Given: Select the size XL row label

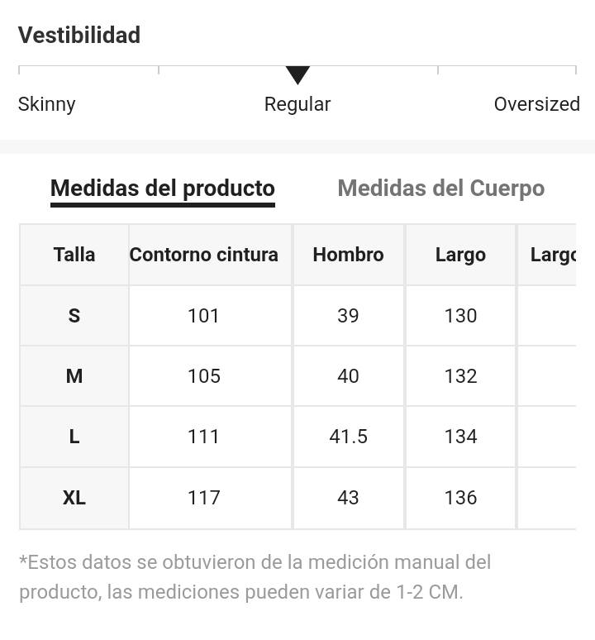Looking at the screenshot, I should tap(74, 498).
